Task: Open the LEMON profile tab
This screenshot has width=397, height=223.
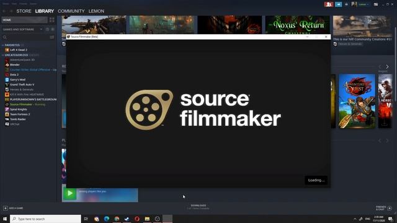Action: [x=96, y=11]
